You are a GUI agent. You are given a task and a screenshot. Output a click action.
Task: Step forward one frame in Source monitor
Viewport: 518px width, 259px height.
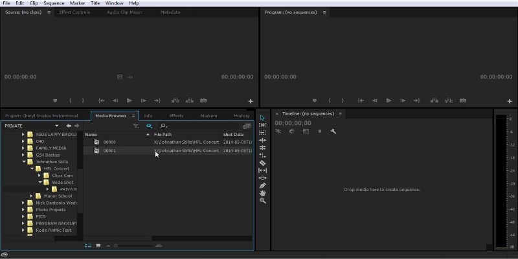[x=143, y=100]
